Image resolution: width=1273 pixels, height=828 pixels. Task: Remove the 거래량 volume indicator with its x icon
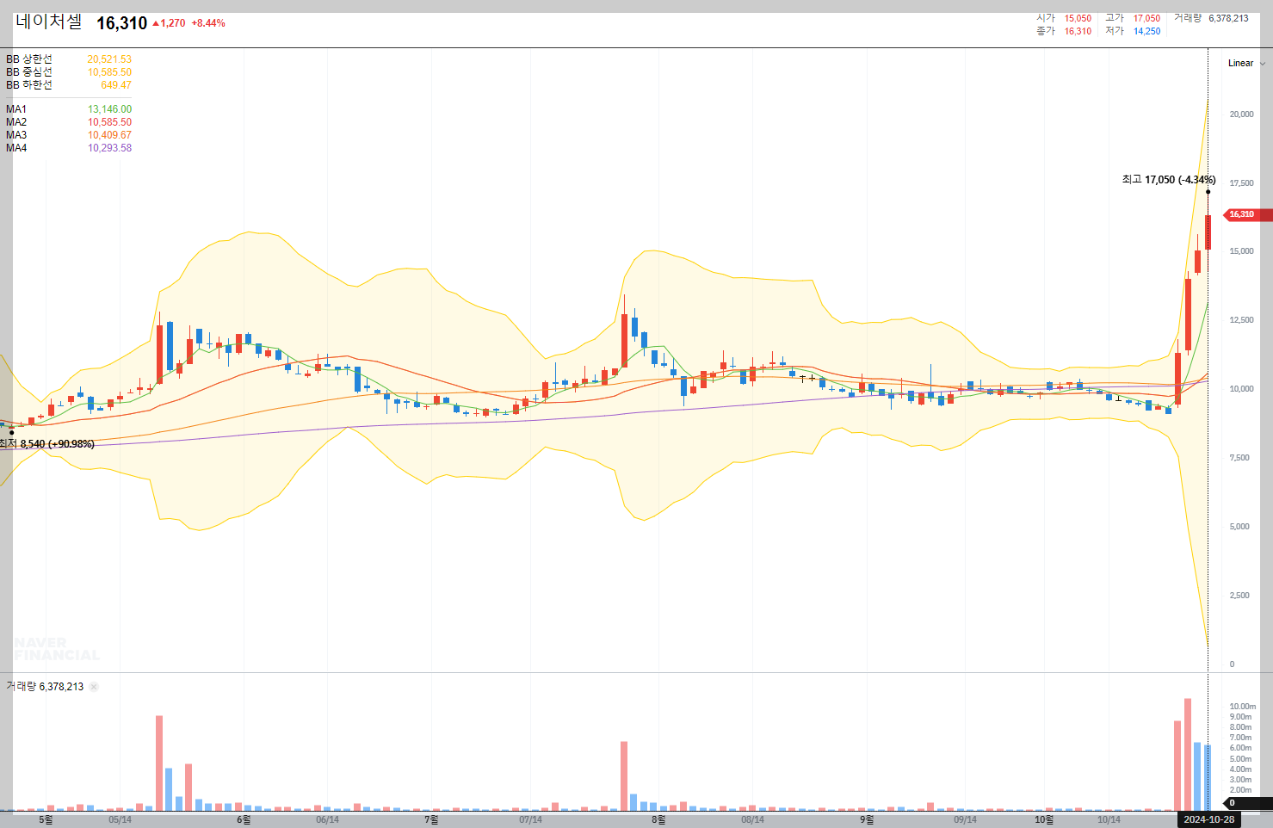94,687
